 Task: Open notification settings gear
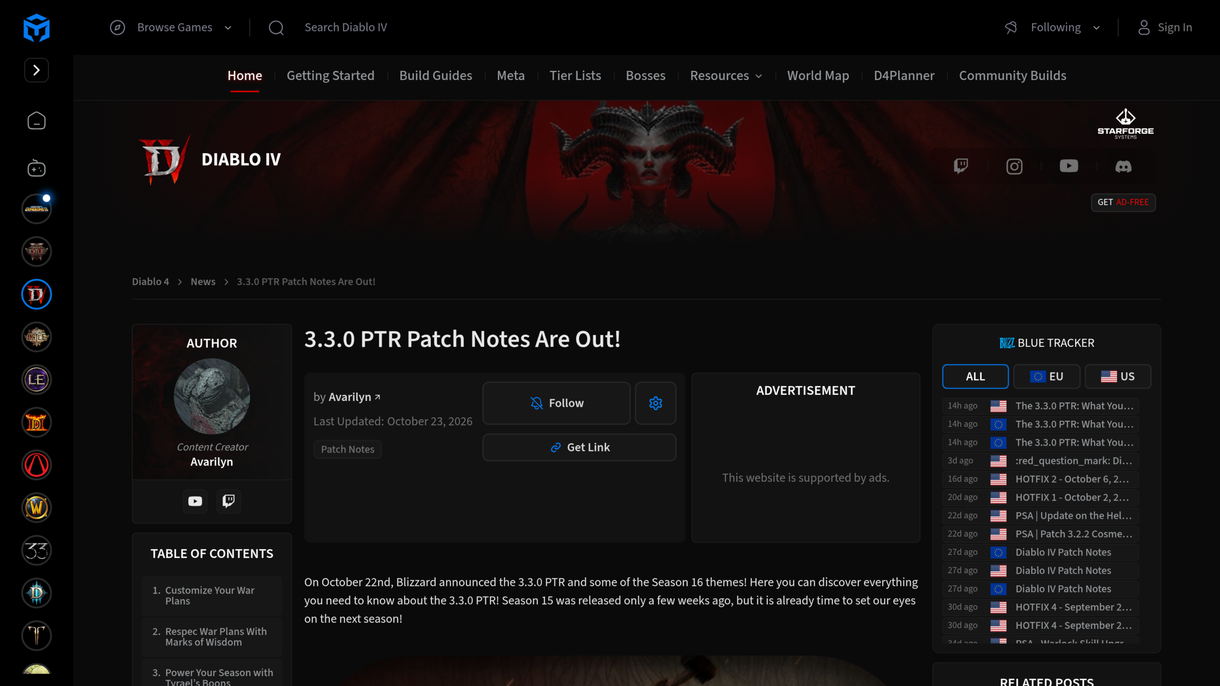656,403
